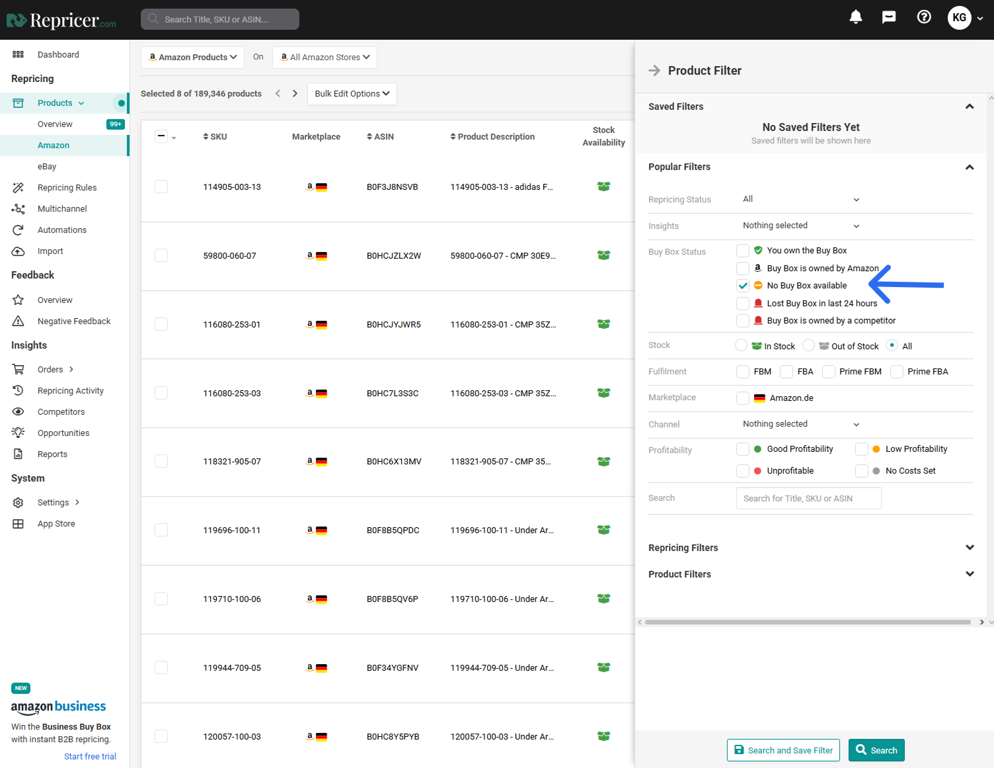994x768 pixels.
Task: Check 'Lost Buy Box in last 24 hours'
Action: tap(743, 304)
